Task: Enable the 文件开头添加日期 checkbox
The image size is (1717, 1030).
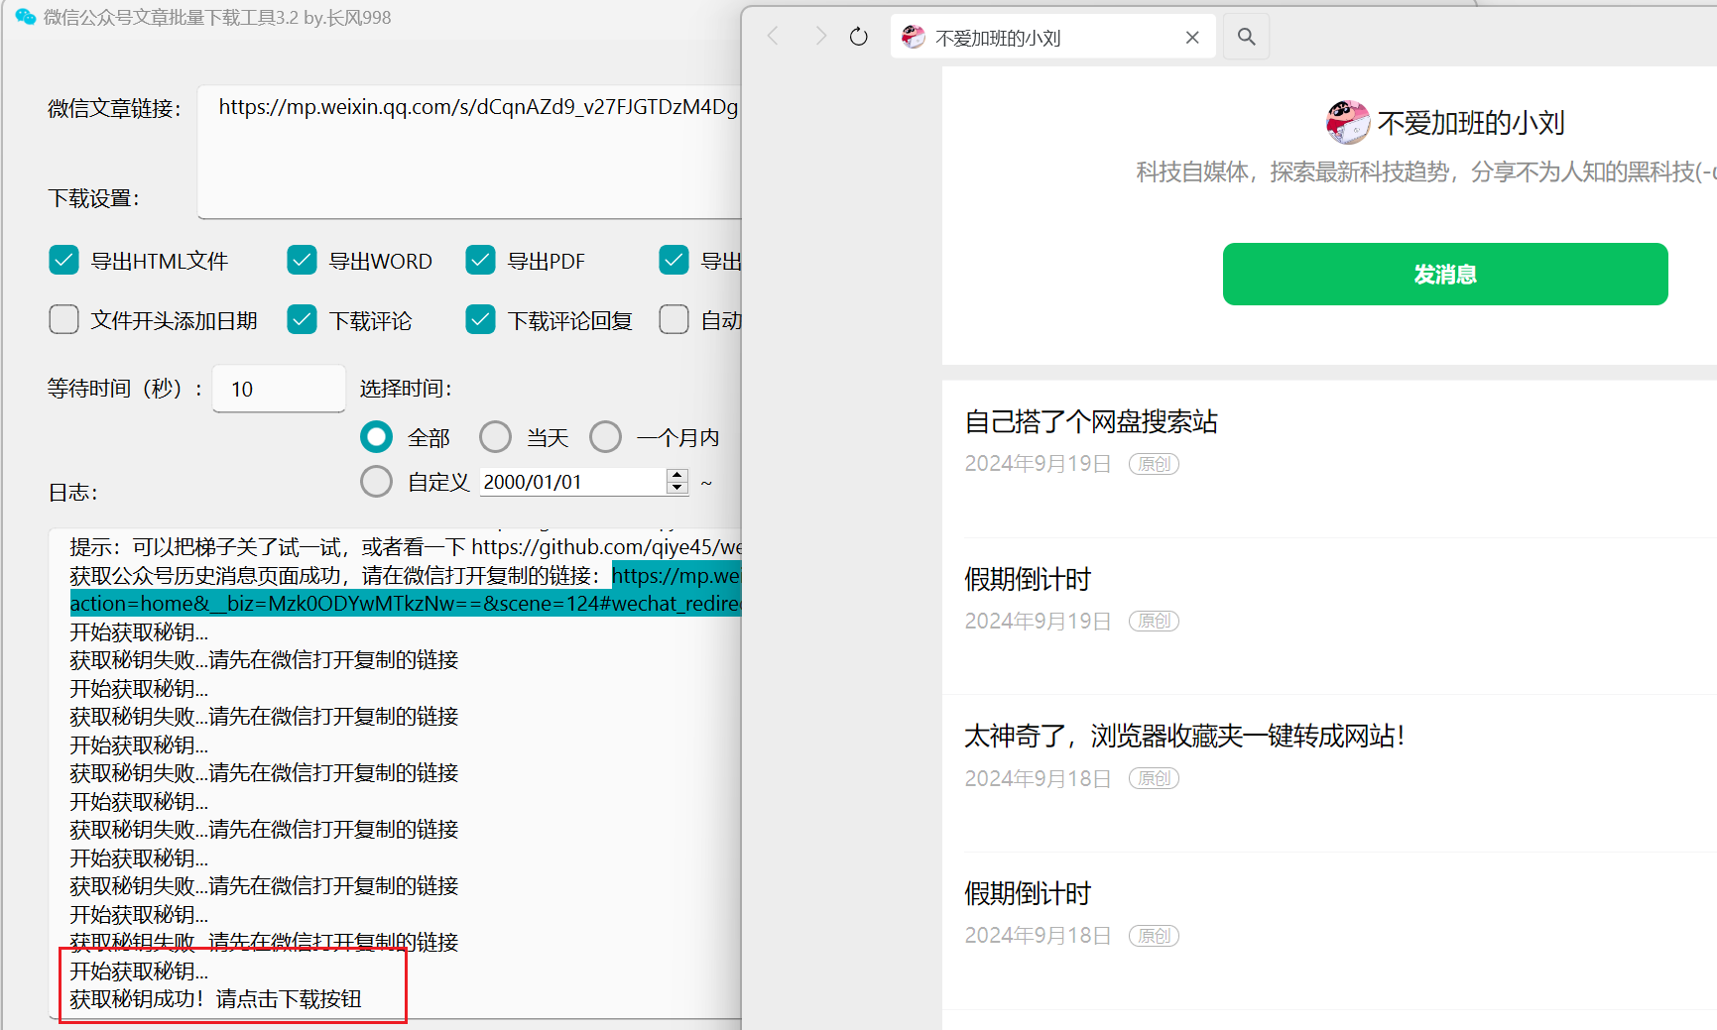Action: point(63,320)
